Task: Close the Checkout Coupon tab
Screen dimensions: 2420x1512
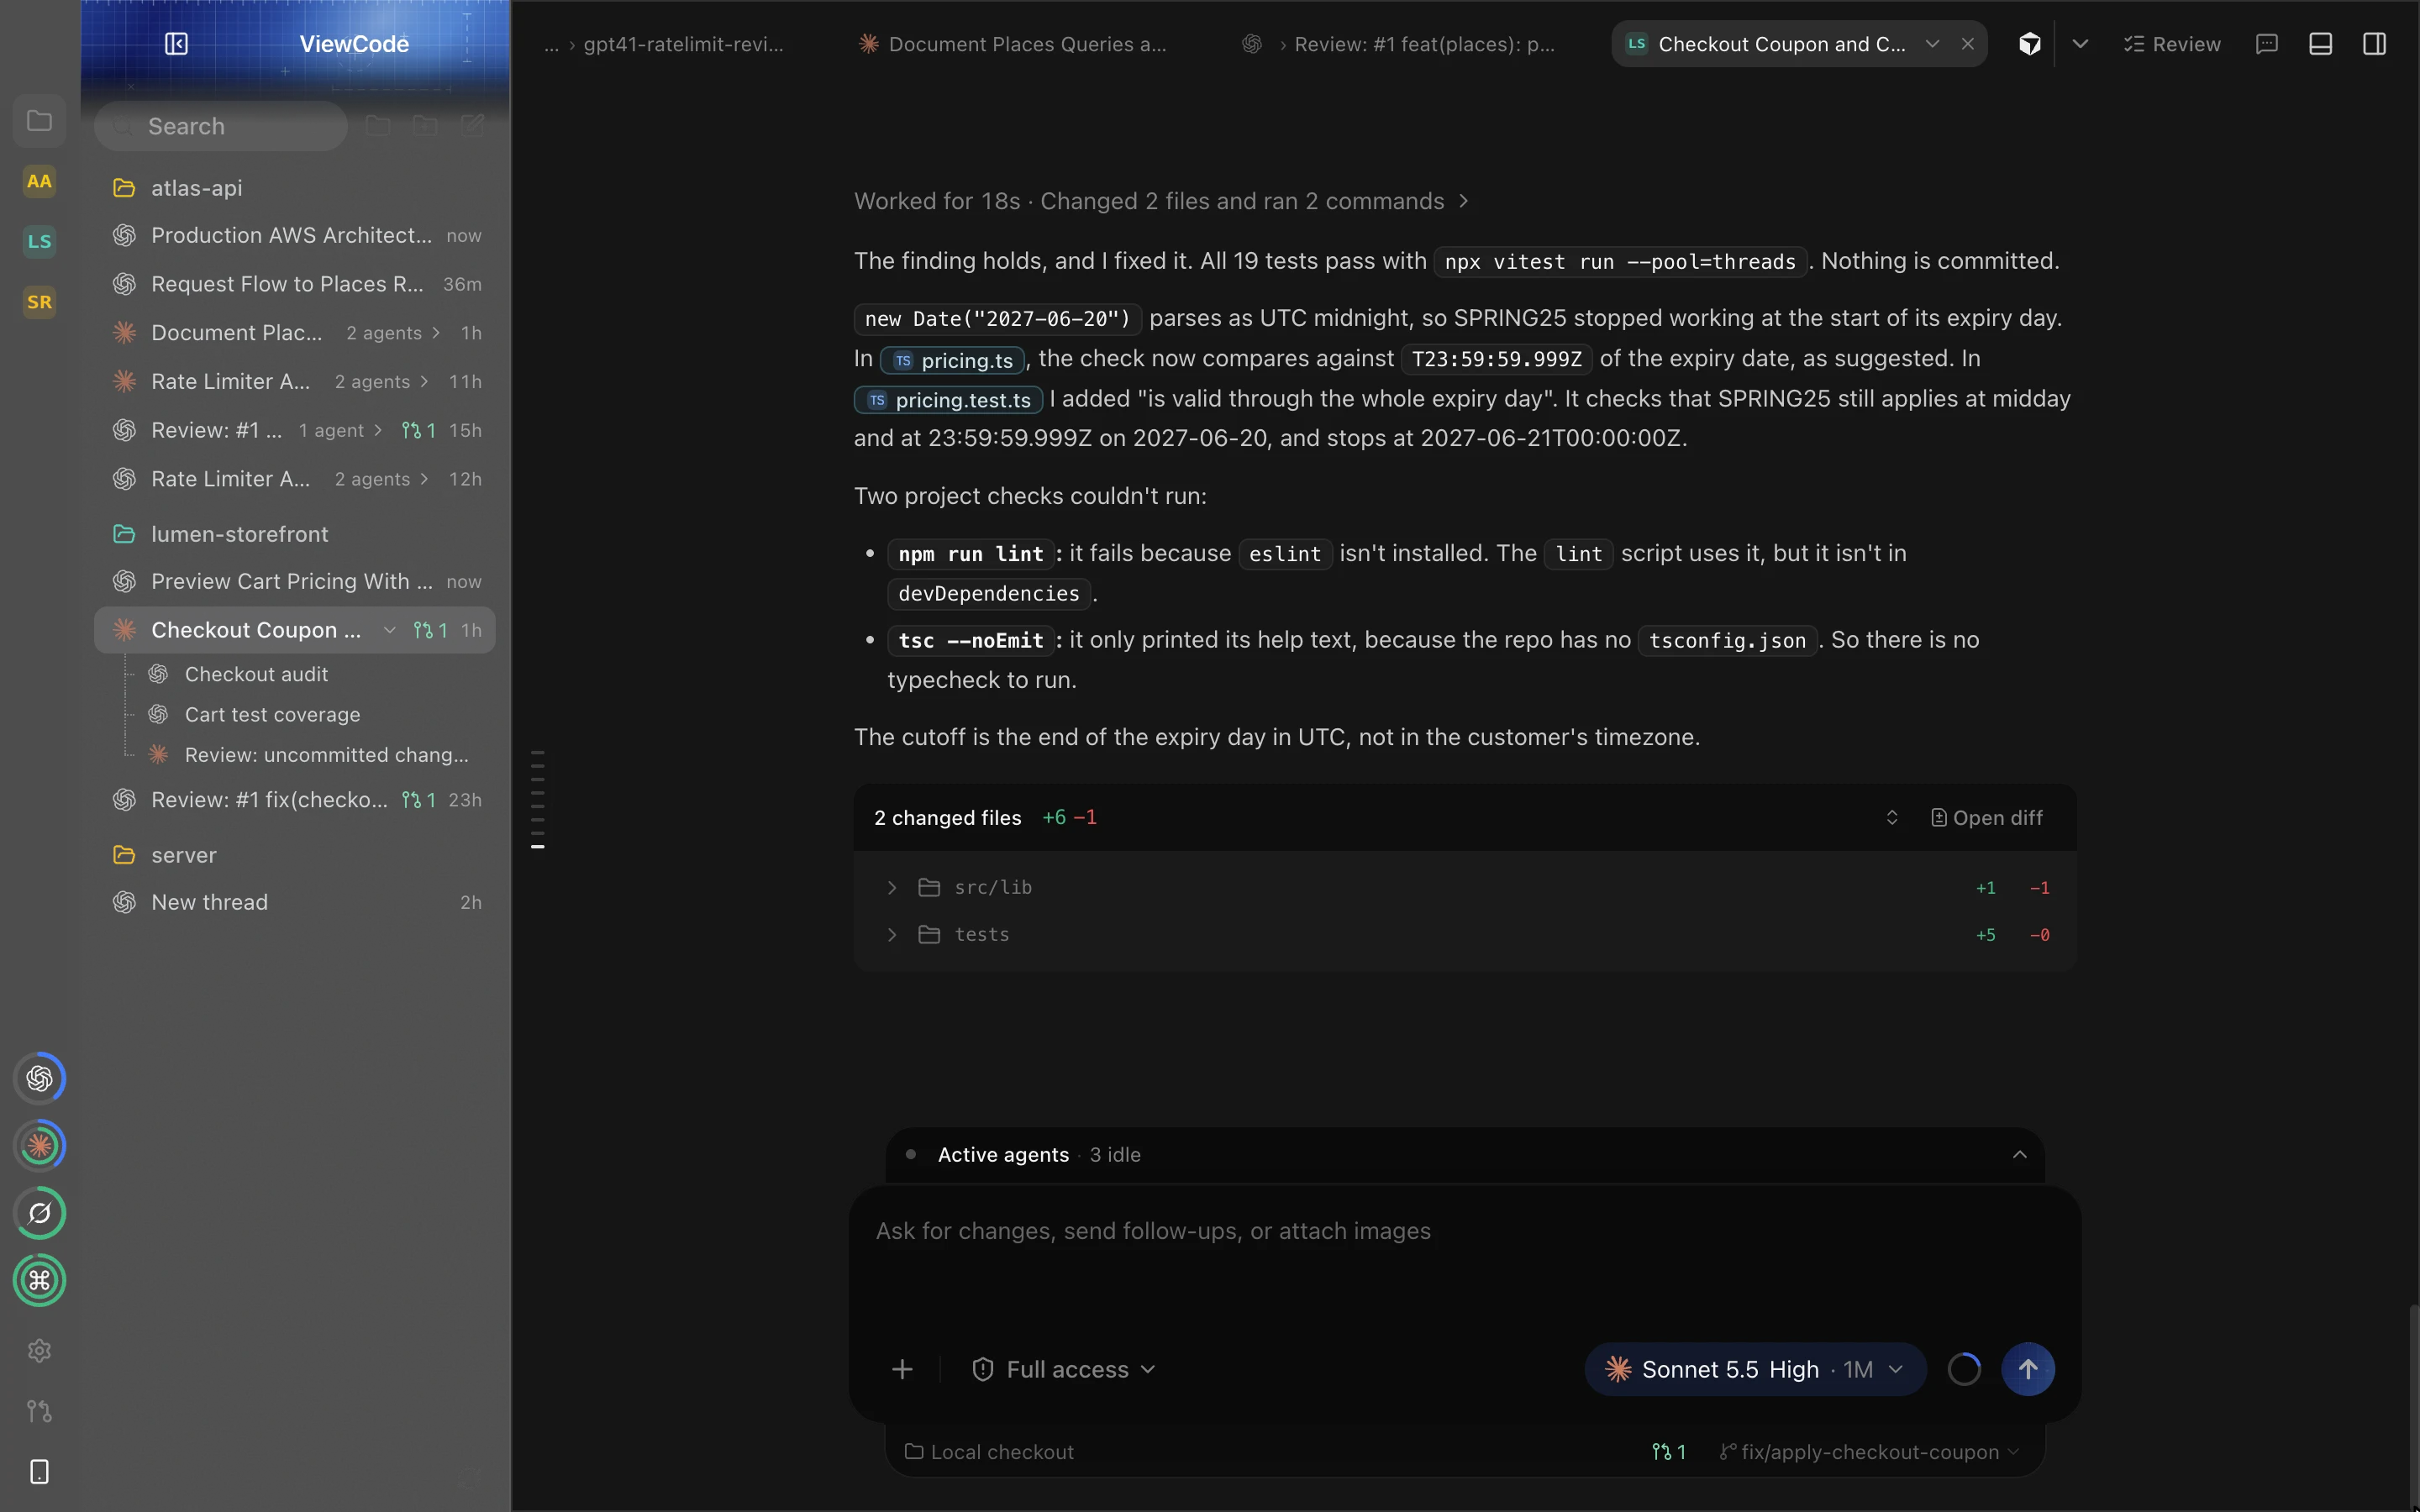Action: tap(1967, 44)
